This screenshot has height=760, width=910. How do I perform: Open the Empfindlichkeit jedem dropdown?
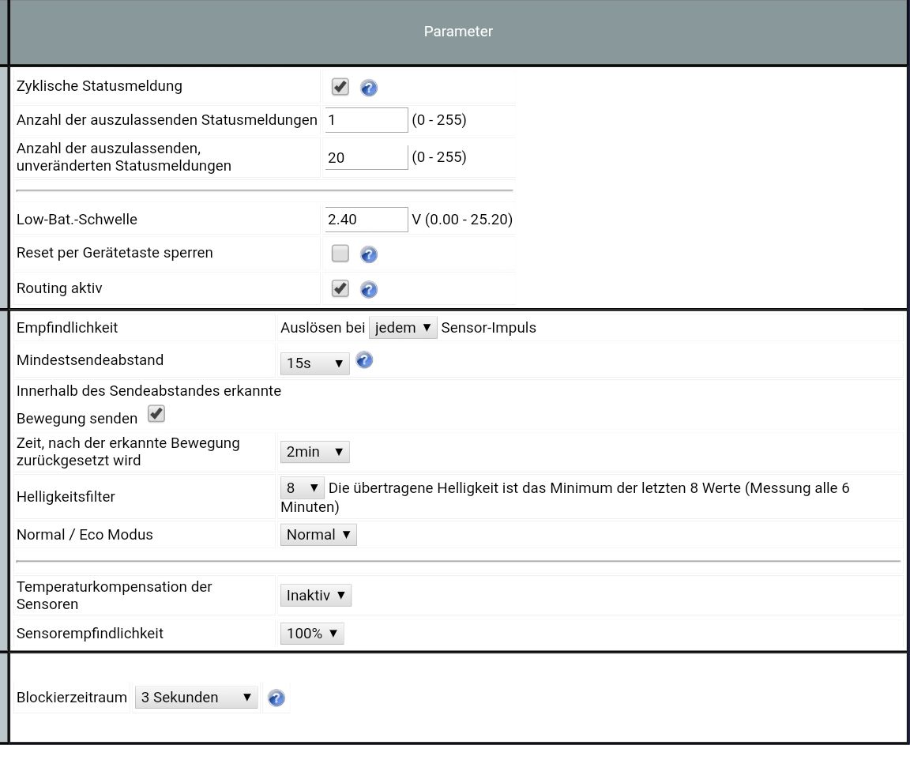coord(403,327)
